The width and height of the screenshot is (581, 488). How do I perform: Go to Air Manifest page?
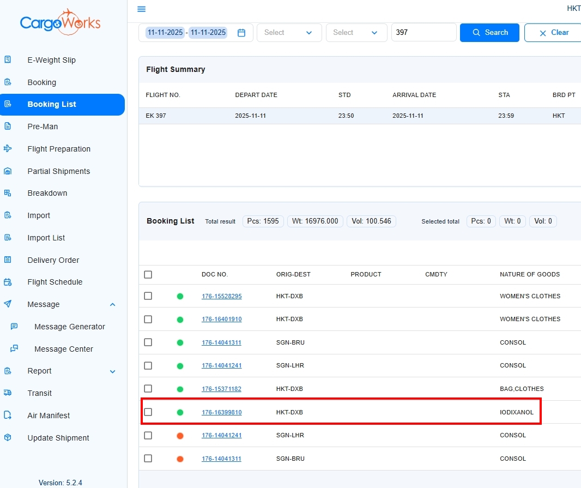click(49, 415)
